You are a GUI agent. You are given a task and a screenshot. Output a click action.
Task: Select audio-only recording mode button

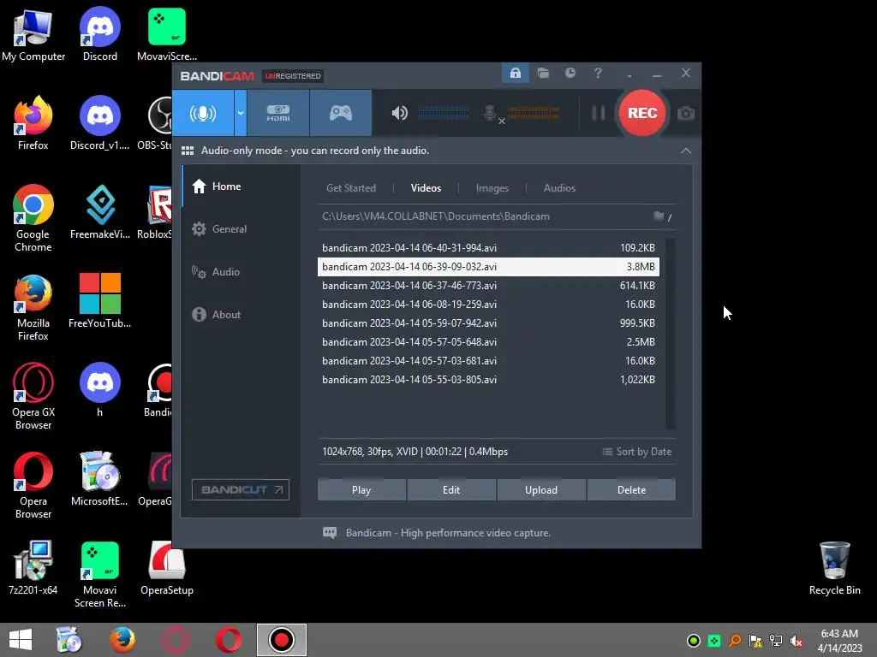(x=202, y=113)
